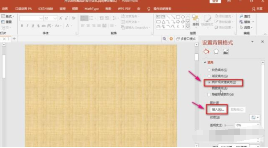This screenshot has height=148, width=268.
Task: Select the Gradient fill radio button
Action: click(209, 76)
